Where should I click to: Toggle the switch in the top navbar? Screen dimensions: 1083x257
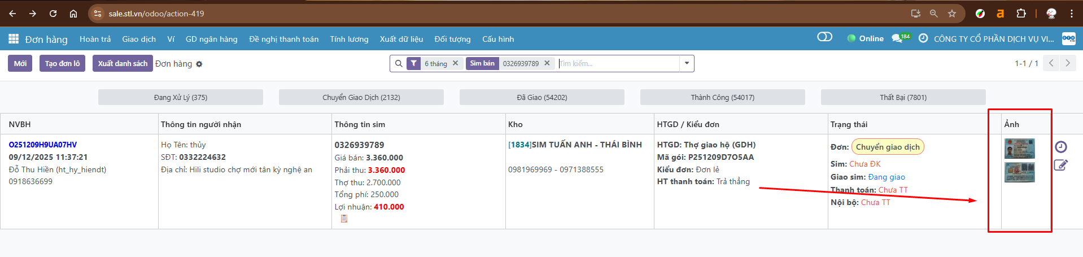(x=824, y=37)
